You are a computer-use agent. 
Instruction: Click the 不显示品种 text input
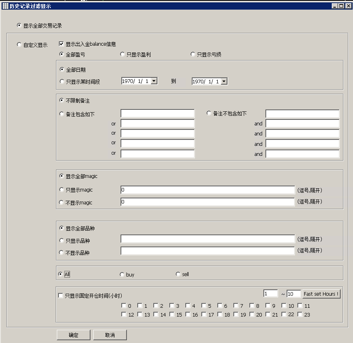coord(207,251)
